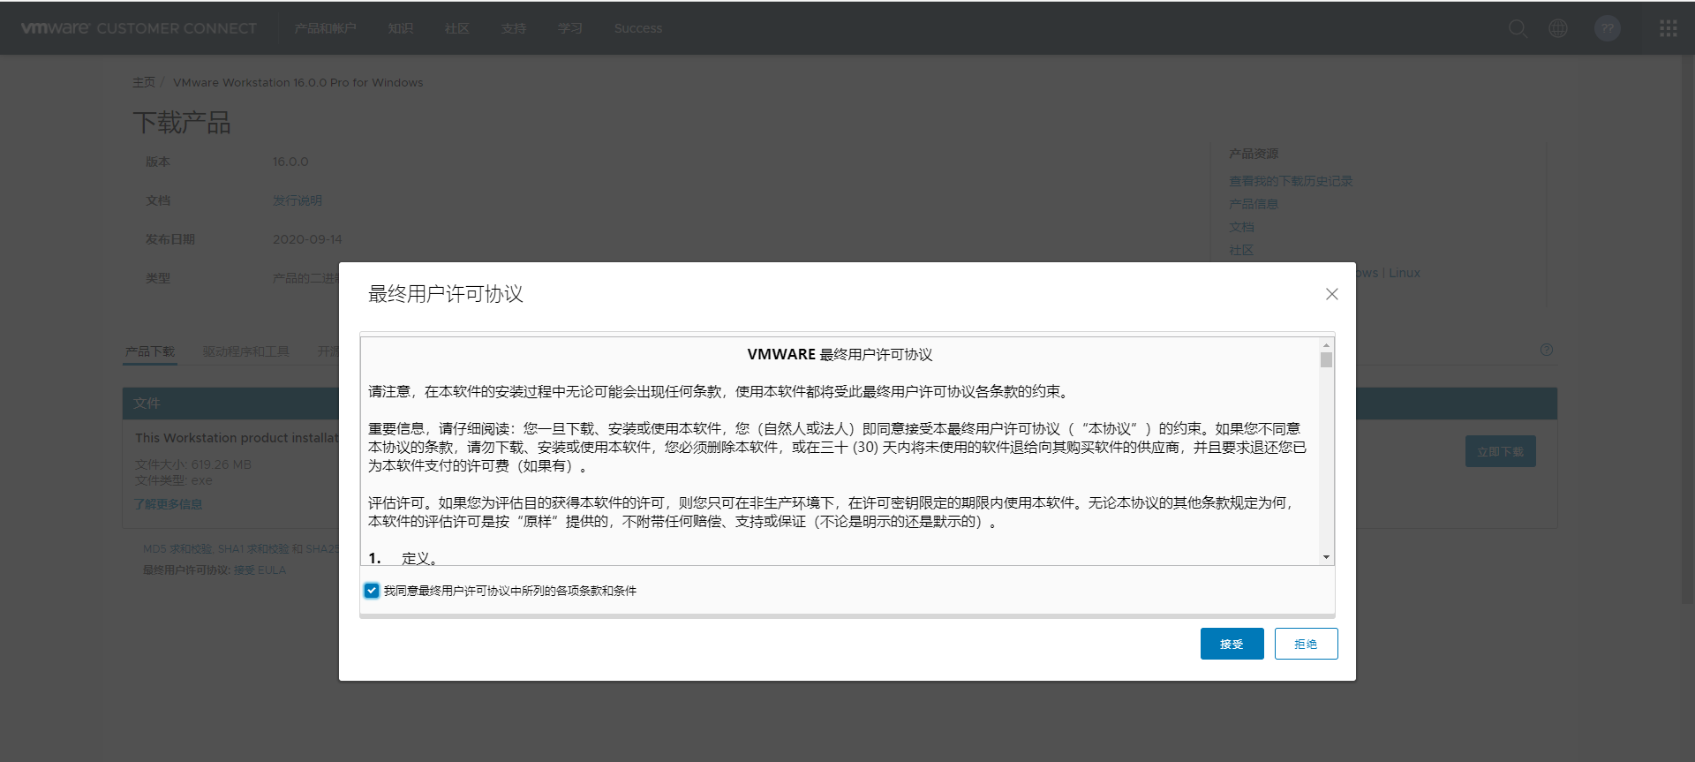Click the 文件大小: 619.26 MB text

click(193, 464)
